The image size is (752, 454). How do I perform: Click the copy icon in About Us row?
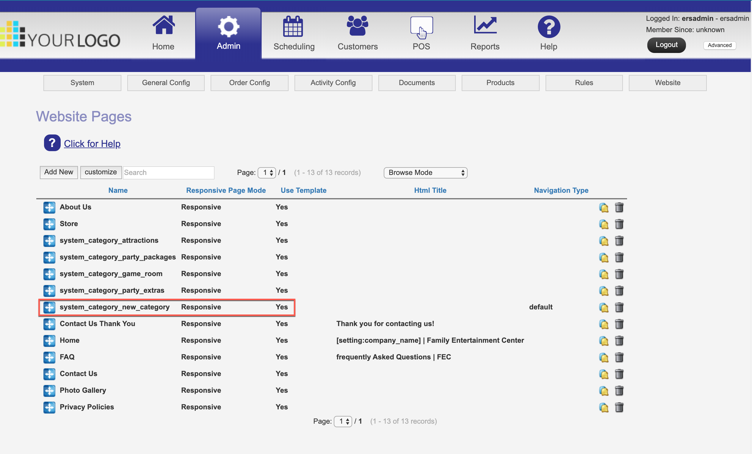click(604, 208)
